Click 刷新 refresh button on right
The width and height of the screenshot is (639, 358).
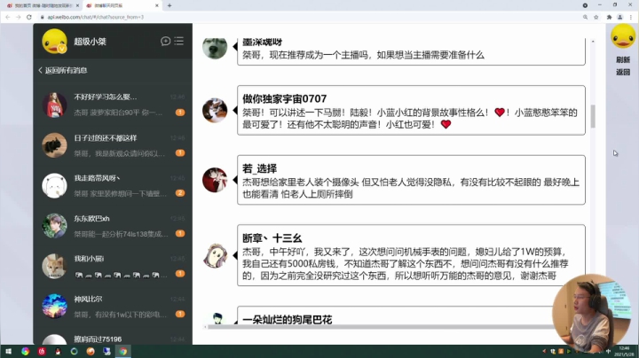click(623, 59)
